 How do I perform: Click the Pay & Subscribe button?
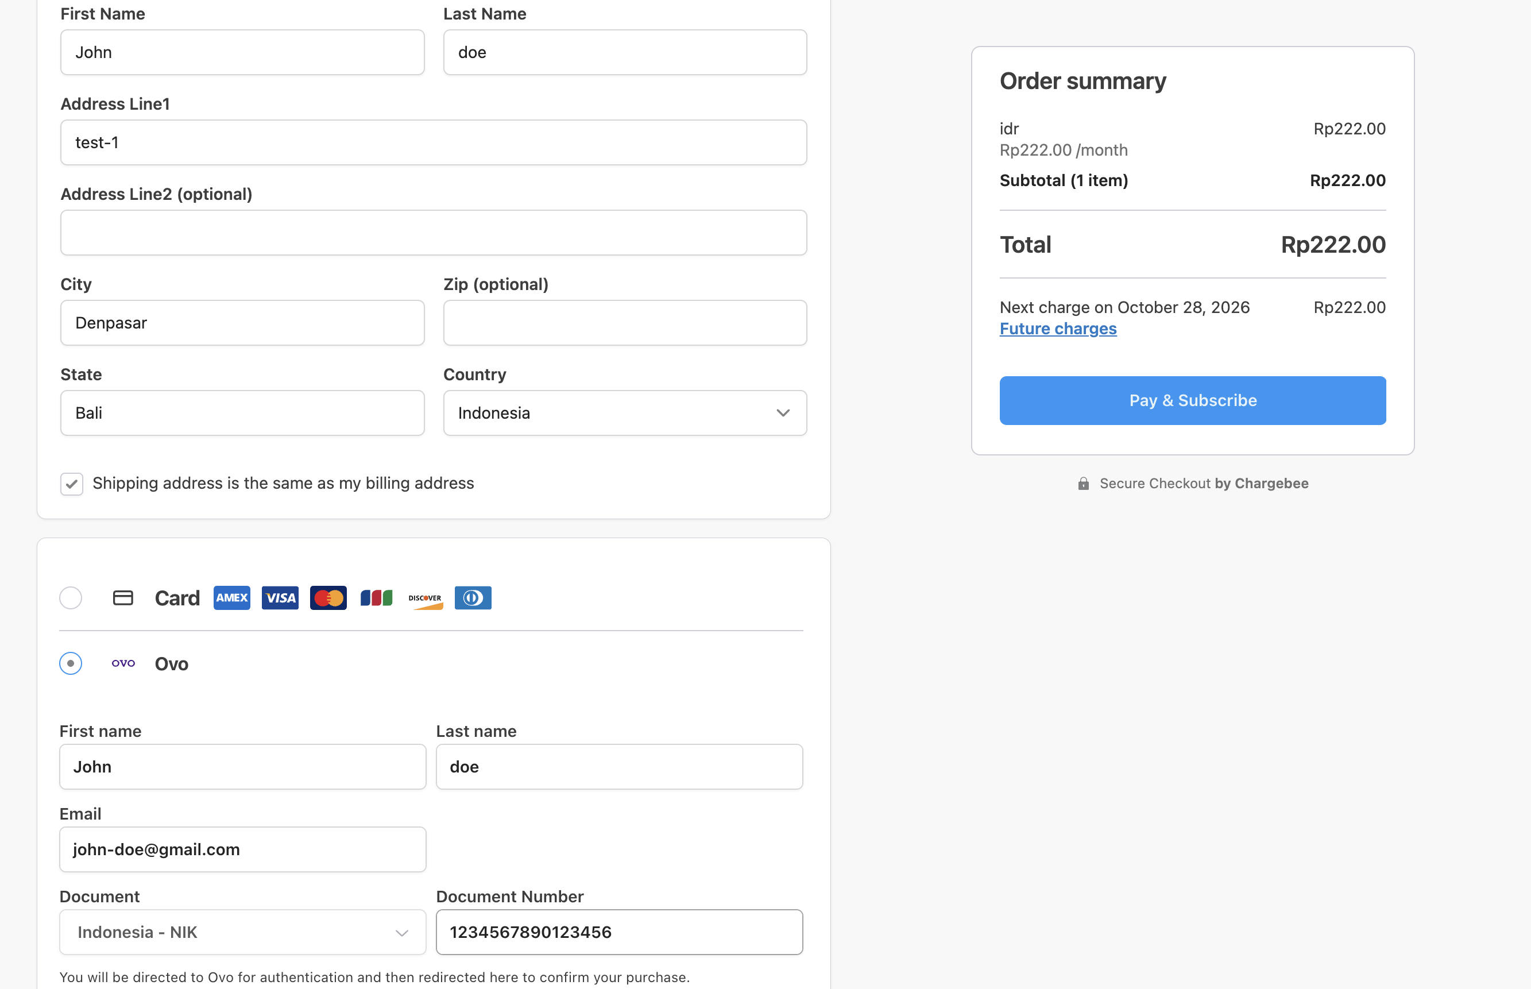1193,401
